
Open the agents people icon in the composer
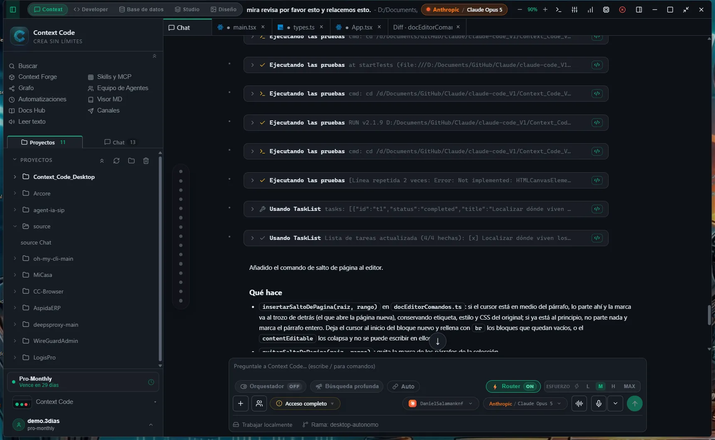[259, 403]
